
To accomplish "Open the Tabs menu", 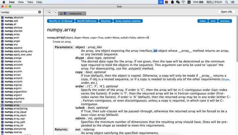I will (x=30, y=2).
